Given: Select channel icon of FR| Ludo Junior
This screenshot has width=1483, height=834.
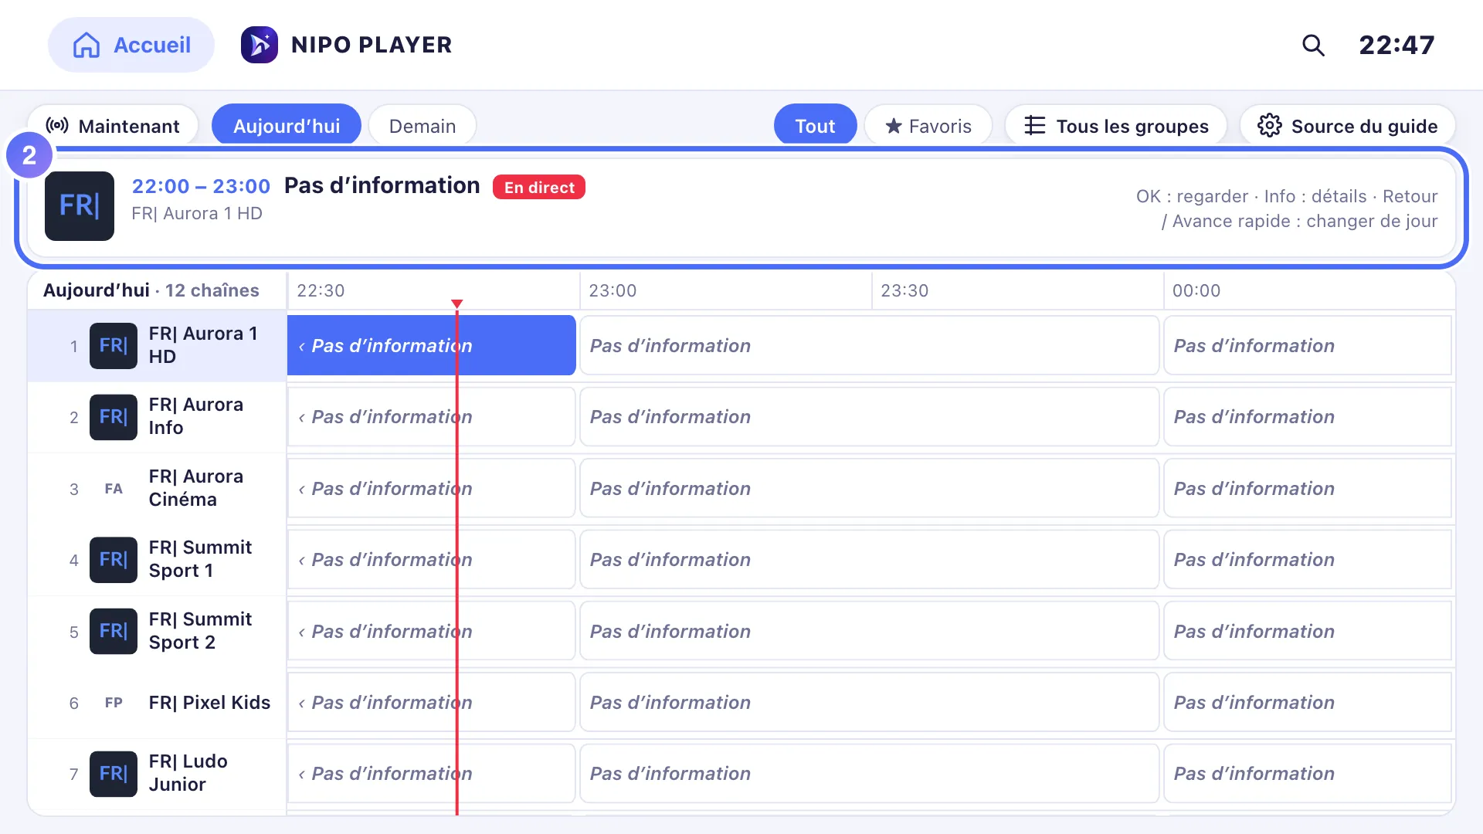Looking at the screenshot, I should (x=114, y=774).
